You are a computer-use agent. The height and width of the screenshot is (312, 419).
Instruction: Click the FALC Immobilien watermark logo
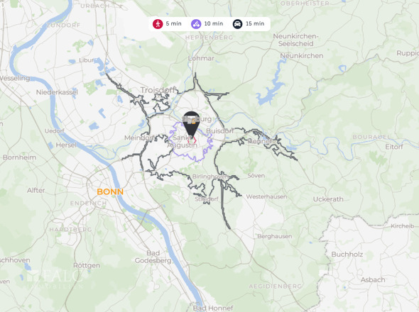55,279
